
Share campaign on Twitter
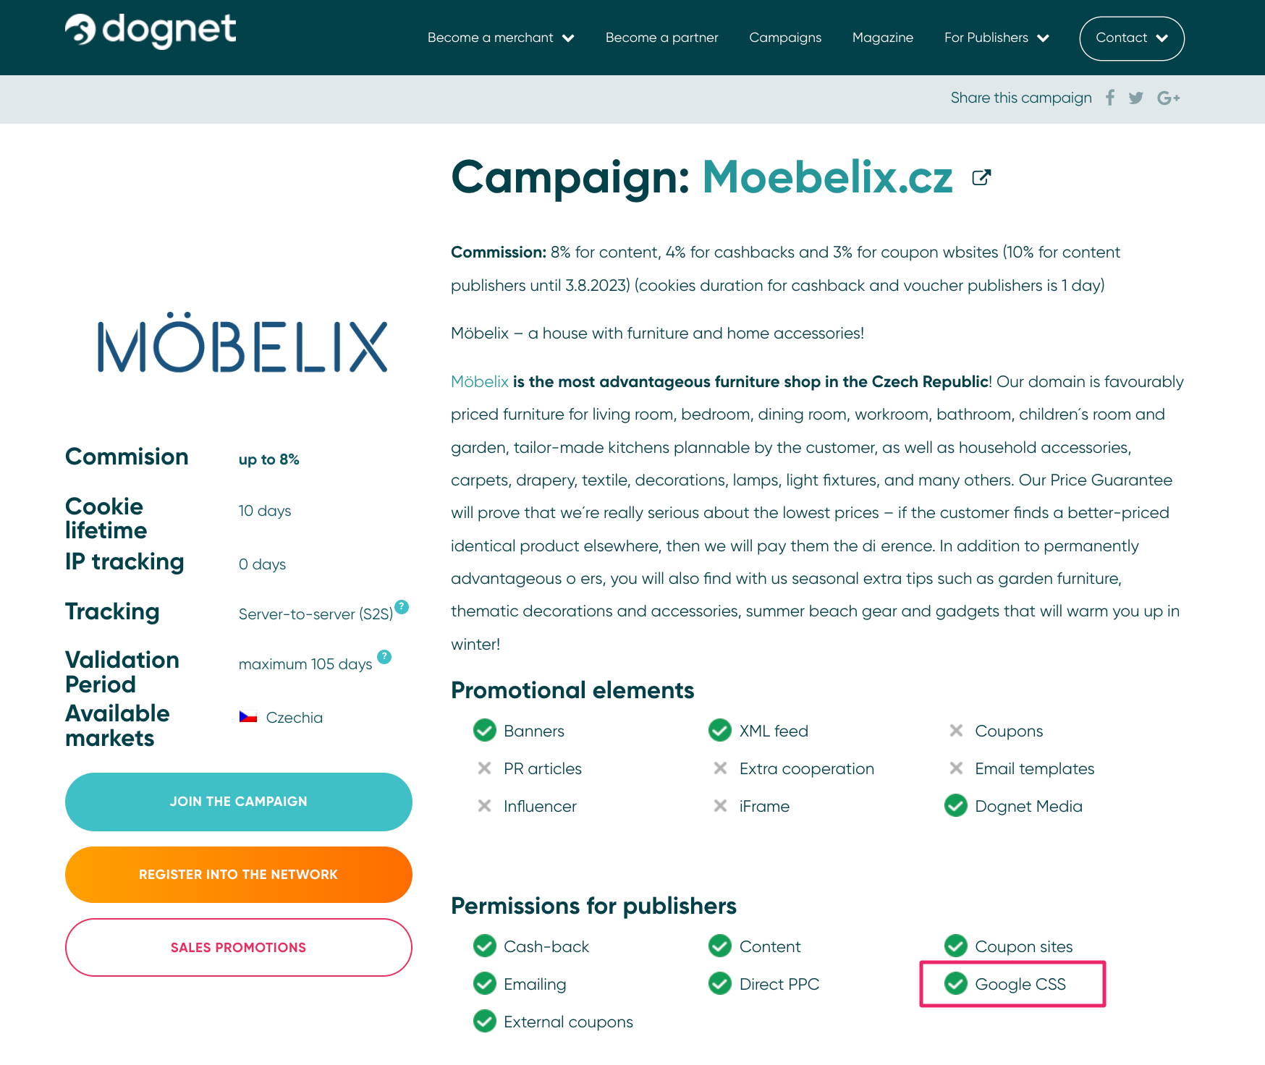coord(1136,98)
